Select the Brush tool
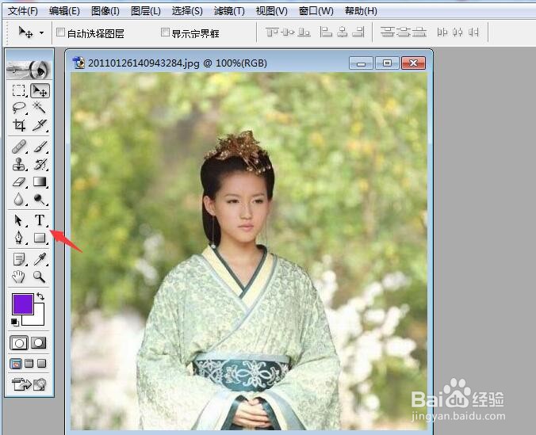Screen dimensions: 536x435 pos(40,147)
